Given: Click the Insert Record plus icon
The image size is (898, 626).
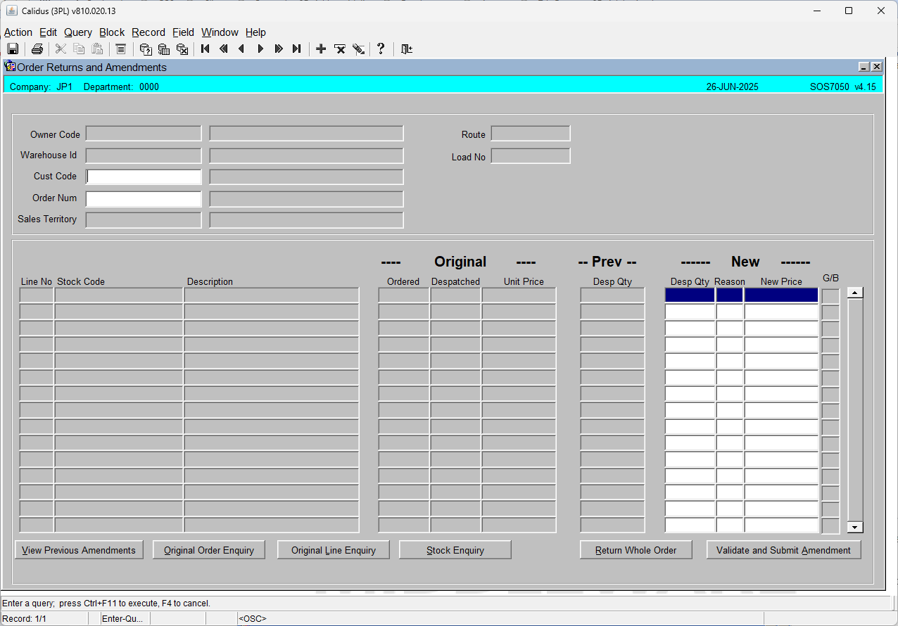Looking at the screenshot, I should pos(321,49).
